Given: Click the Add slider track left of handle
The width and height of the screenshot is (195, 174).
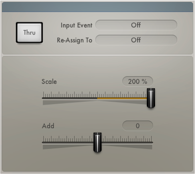Looking at the screenshot, I should point(68,143).
